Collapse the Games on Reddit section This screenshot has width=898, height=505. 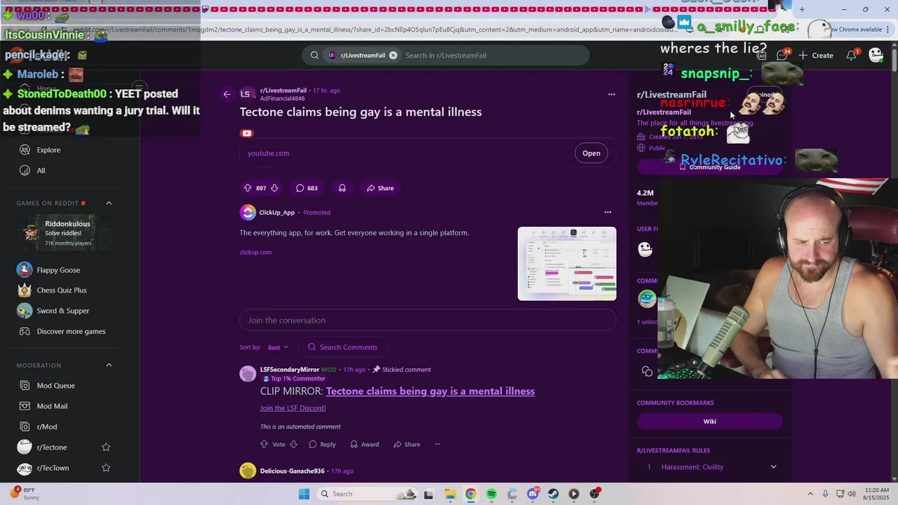(109, 203)
